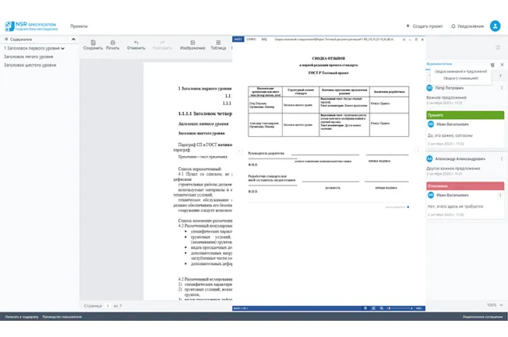Open Лицензионное соглашение link
Screen dimensions: 508x337
click(482, 317)
